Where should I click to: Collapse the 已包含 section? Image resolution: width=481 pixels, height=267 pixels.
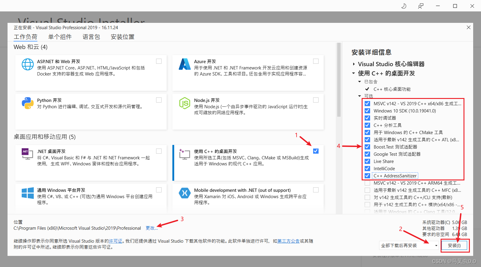coord(359,81)
